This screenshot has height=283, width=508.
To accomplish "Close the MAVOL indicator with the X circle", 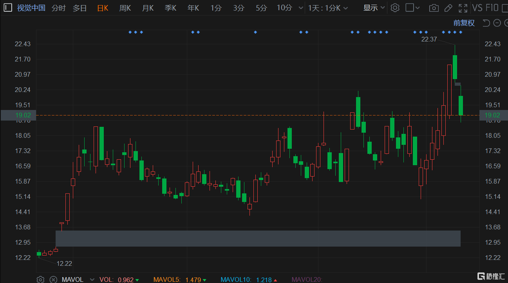I will coord(53,279).
